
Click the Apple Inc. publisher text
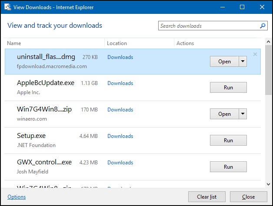pyautogui.click(x=28, y=92)
